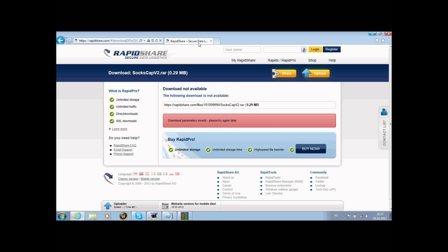
Task: Open the browser Home icon
Action: (x=377, y=41)
